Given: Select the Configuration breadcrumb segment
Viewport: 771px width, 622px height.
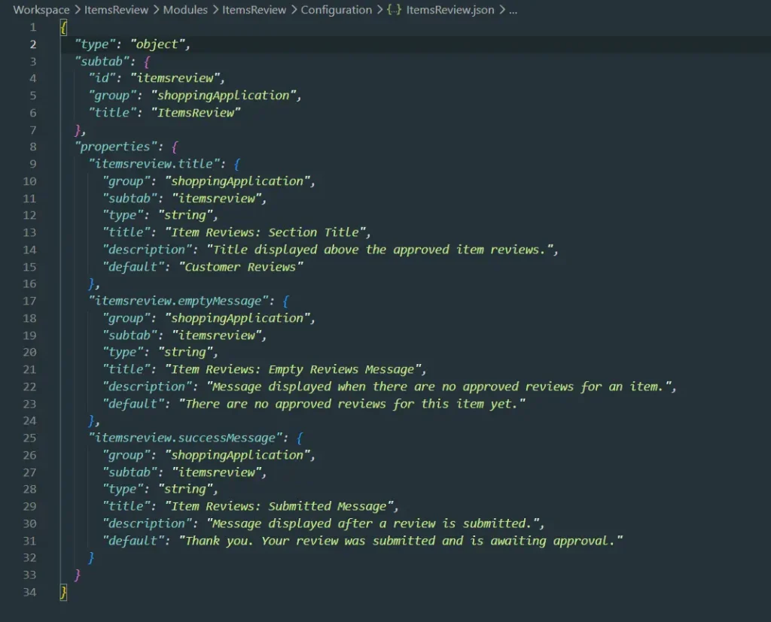Looking at the screenshot, I should (x=337, y=10).
